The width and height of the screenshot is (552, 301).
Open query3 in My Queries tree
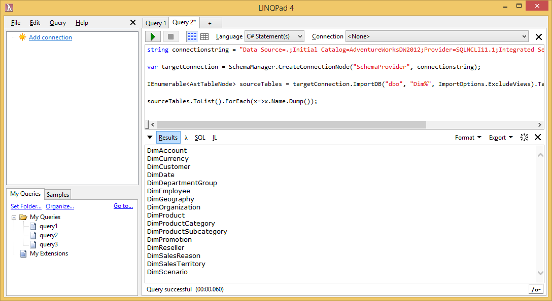point(49,244)
